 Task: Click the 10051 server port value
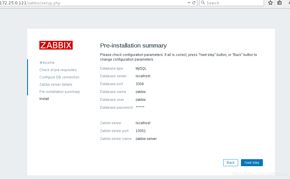[x=141, y=131]
